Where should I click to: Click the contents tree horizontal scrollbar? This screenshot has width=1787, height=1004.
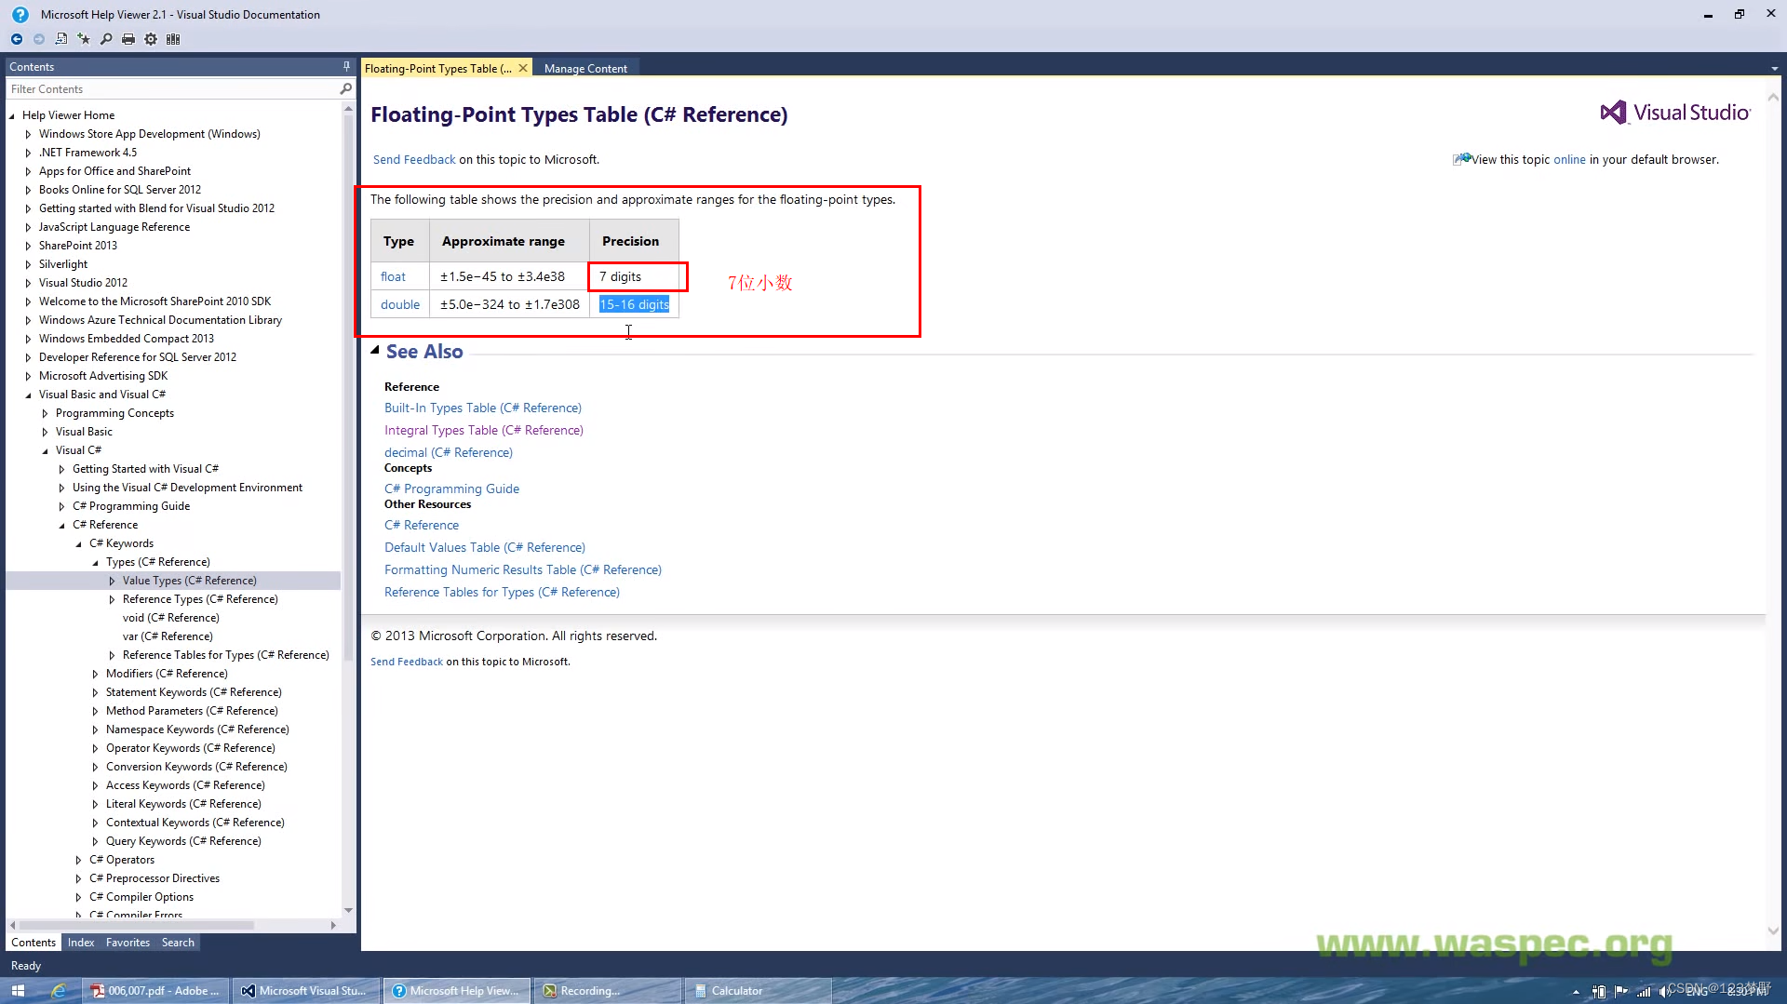tap(137, 925)
